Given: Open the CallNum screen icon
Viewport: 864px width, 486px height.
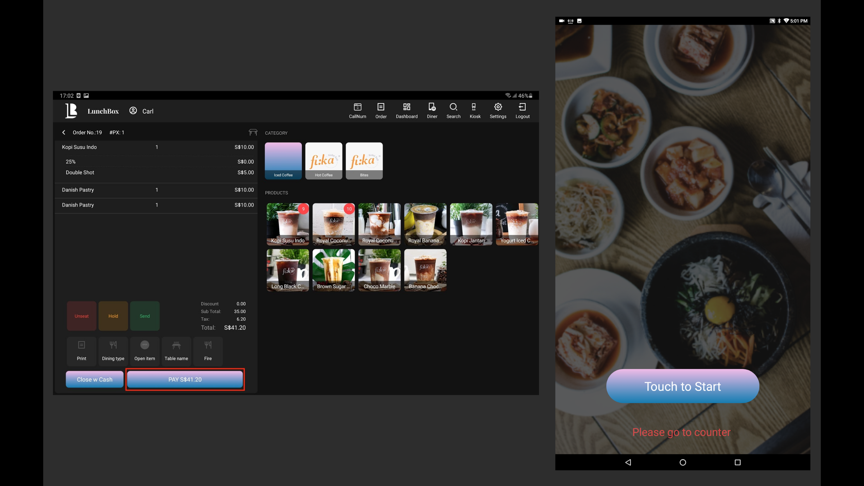Looking at the screenshot, I should (357, 111).
